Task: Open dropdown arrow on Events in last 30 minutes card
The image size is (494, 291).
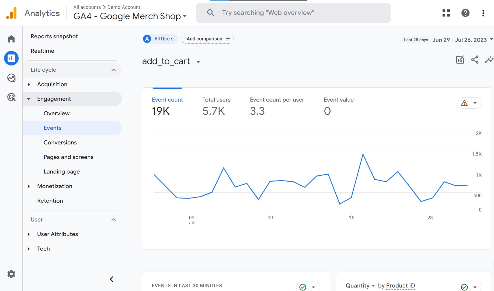Action: pos(314,287)
